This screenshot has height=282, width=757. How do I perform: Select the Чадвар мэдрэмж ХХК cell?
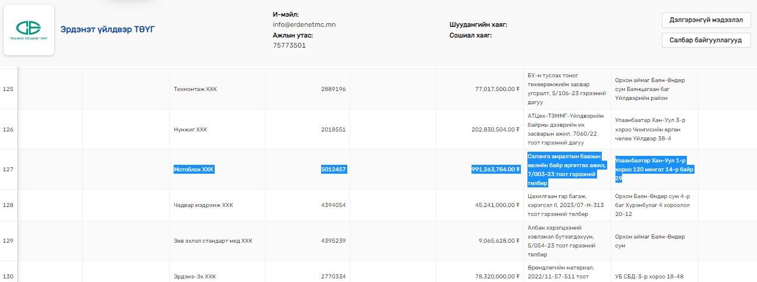(203, 205)
